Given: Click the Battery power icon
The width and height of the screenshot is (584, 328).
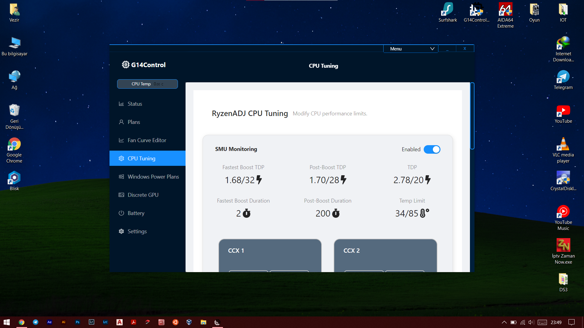Looking at the screenshot, I should [121, 213].
